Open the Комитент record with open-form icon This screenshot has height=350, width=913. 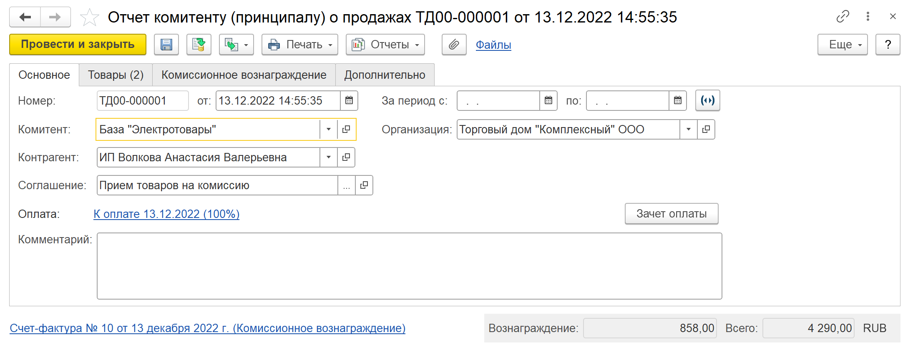click(346, 129)
